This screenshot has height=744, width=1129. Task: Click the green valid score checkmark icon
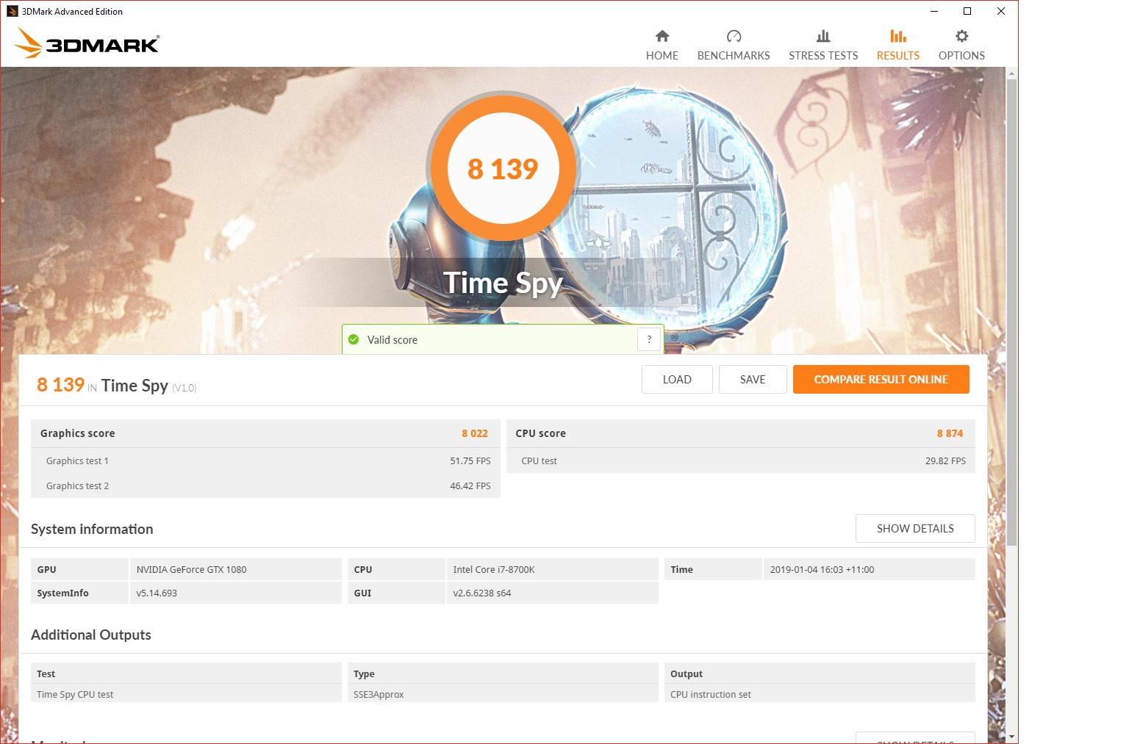point(354,339)
